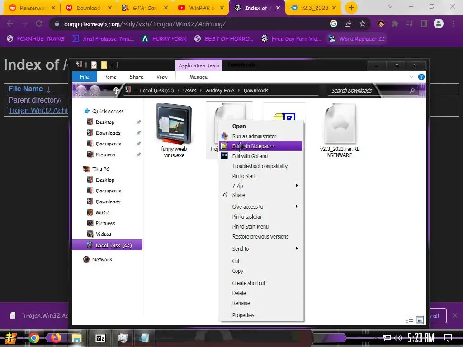Navigate to 'Local Disk (C:)' breadcrumb
Screen dimensions: 463x347
[157, 90]
